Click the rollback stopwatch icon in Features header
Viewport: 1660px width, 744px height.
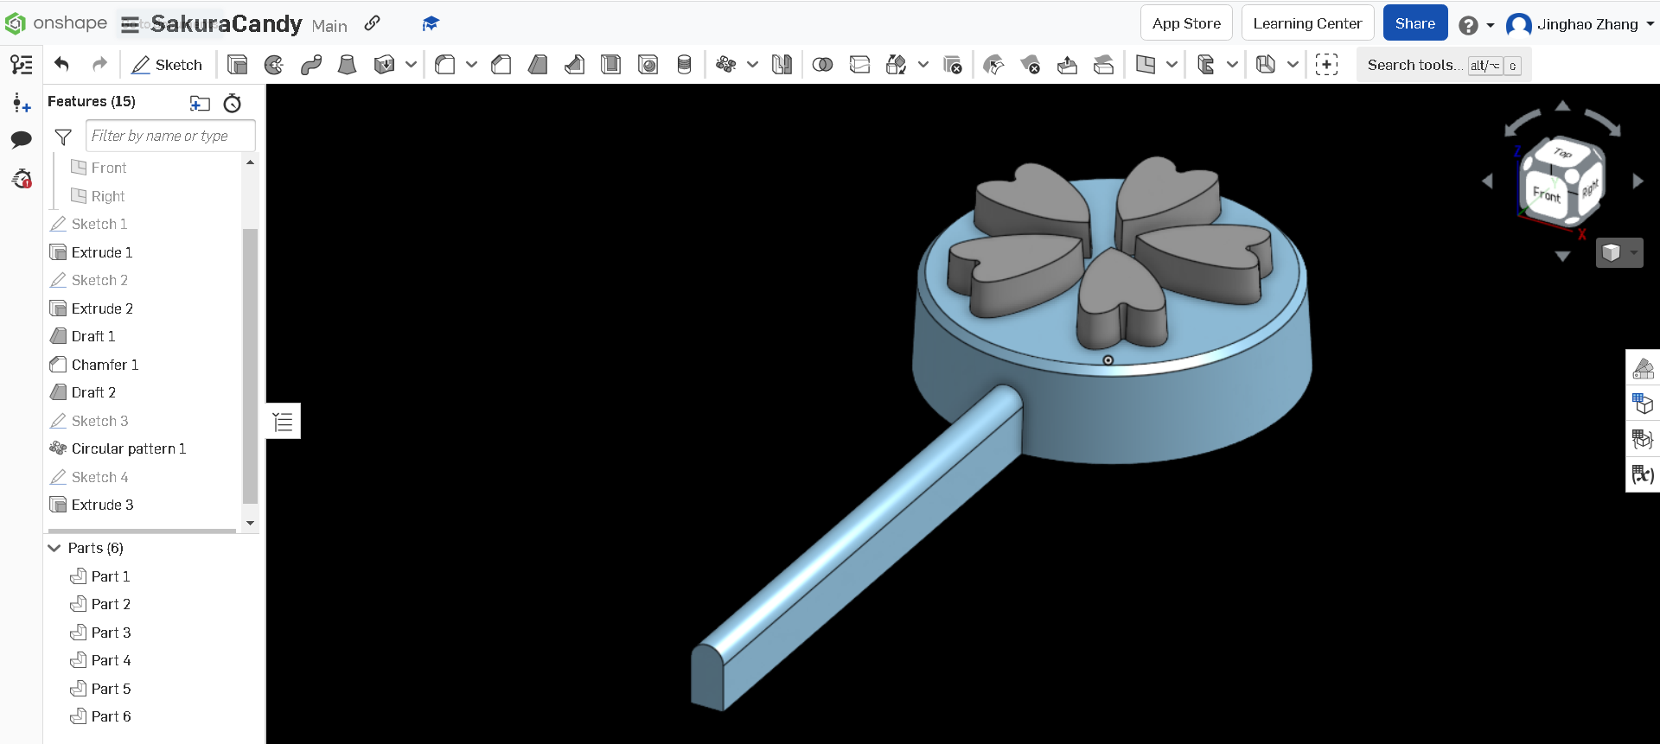click(x=233, y=103)
